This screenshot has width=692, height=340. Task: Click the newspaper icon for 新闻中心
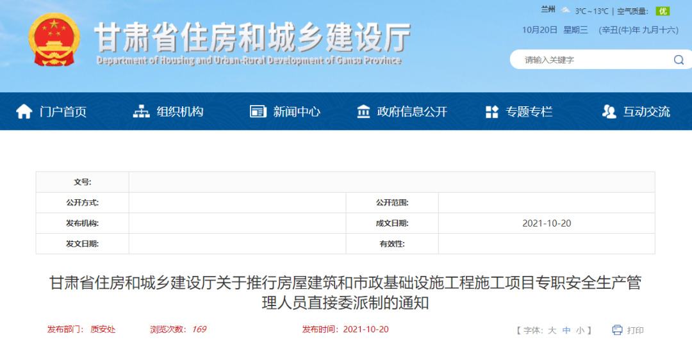click(258, 111)
